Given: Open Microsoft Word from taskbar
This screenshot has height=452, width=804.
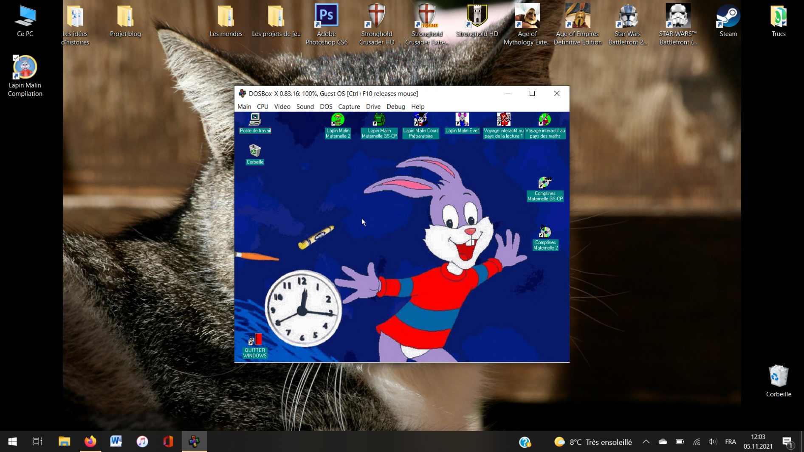Looking at the screenshot, I should tap(116, 442).
